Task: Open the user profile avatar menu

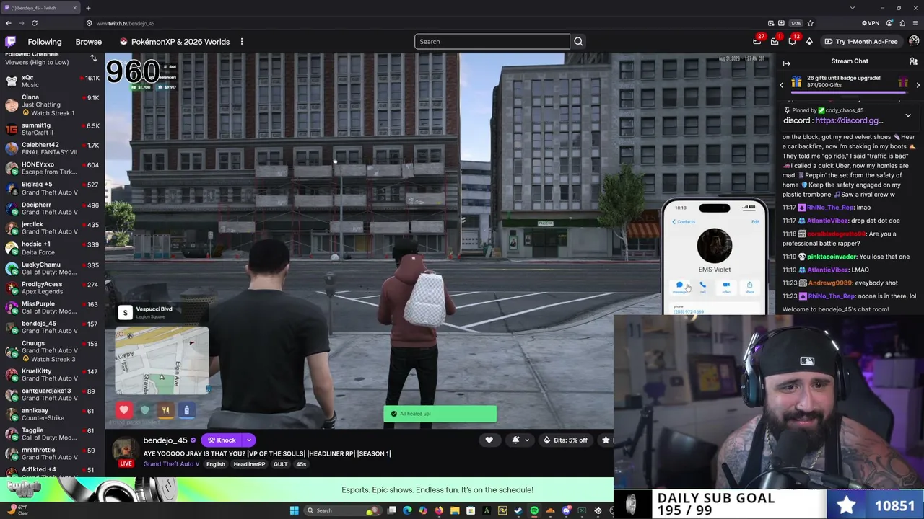Action: click(x=914, y=41)
